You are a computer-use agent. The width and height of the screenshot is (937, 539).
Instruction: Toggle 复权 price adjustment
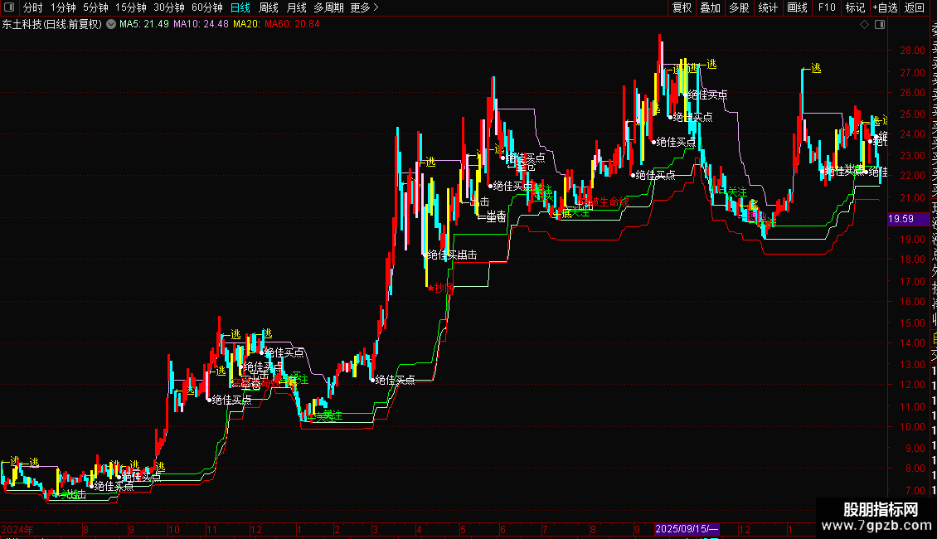pos(682,7)
